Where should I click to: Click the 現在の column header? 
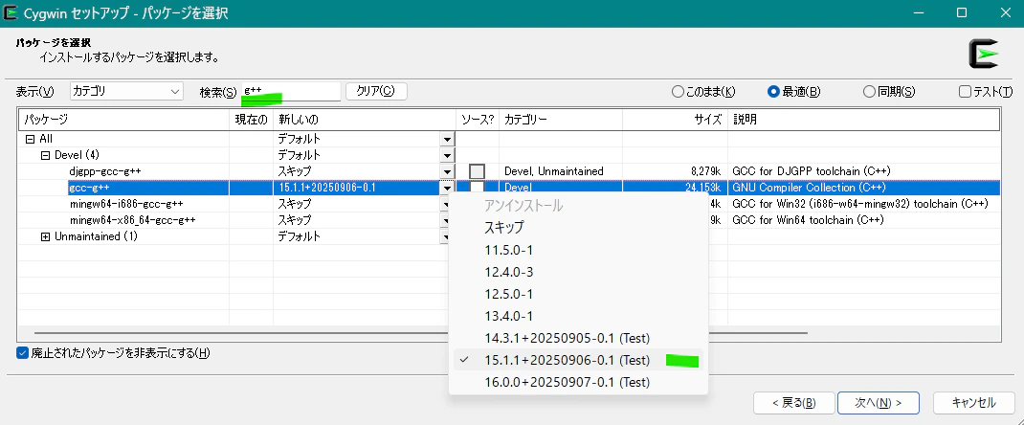pyautogui.click(x=252, y=120)
